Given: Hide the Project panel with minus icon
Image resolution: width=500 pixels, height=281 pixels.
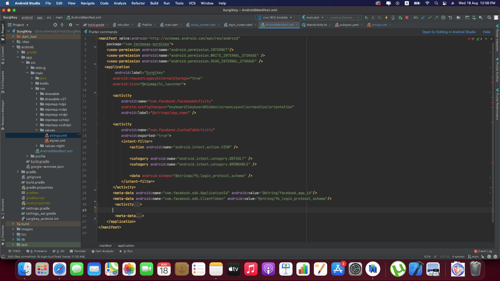Looking at the screenshot, I should (x=77, y=25).
